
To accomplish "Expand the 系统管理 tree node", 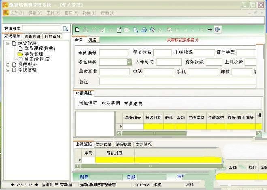I will coord(8,70).
